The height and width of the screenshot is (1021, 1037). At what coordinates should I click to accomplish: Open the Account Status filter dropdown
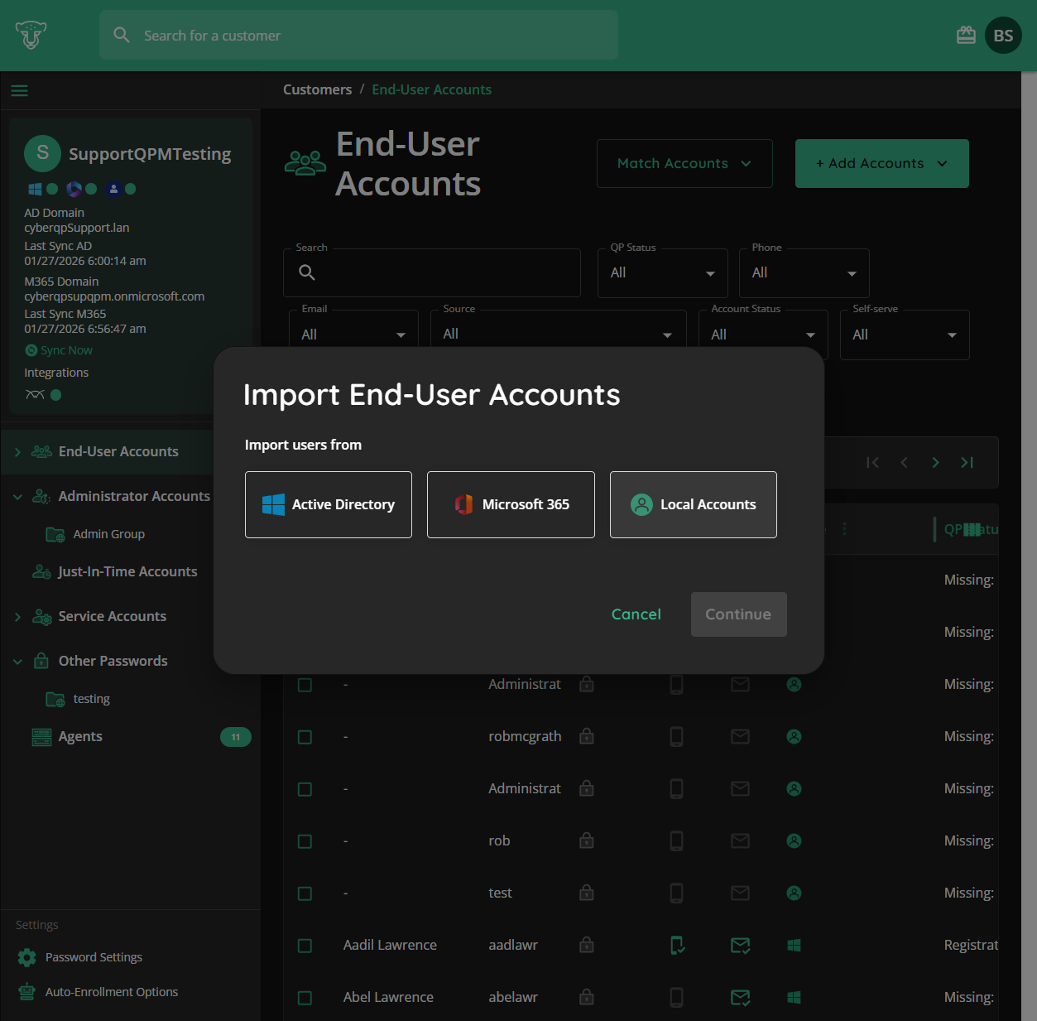pyautogui.click(x=763, y=335)
